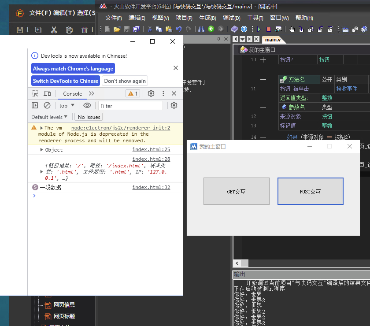Open the 项目(P) menu
Image resolution: width=370 pixels, height=326 pixels.
click(x=184, y=18)
